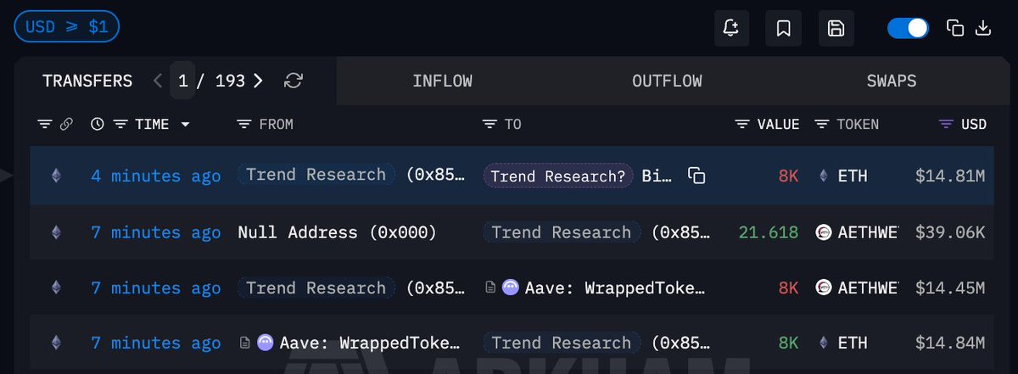The width and height of the screenshot is (1018, 374).
Task: Click the link chain icon in header
Action: tap(67, 125)
